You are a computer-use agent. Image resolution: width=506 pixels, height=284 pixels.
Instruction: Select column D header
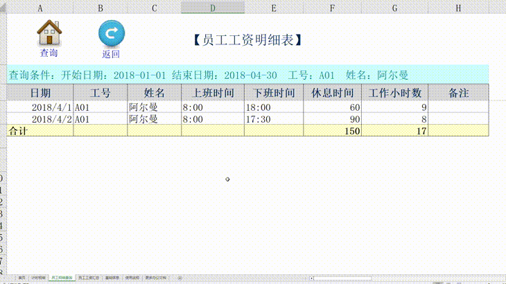pos(212,7)
